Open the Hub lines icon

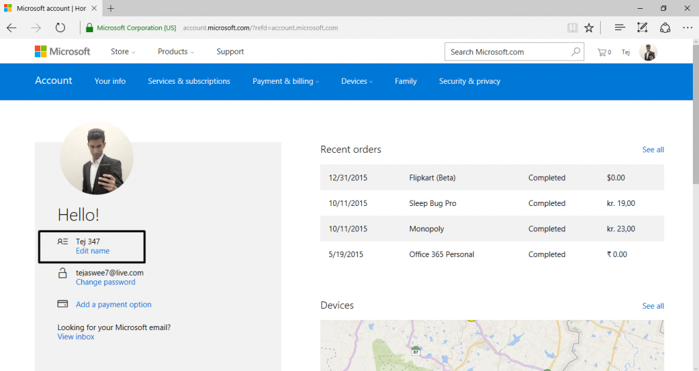(620, 27)
